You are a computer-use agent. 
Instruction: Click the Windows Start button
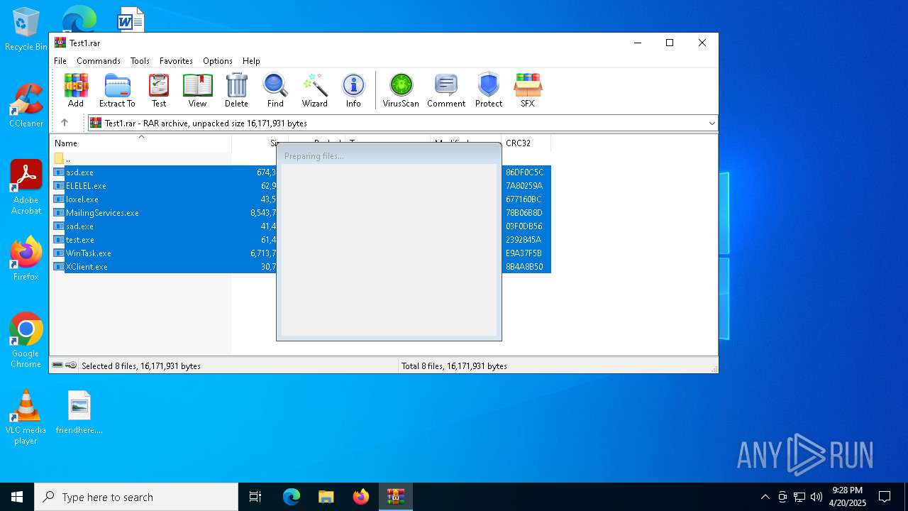click(x=17, y=497)
